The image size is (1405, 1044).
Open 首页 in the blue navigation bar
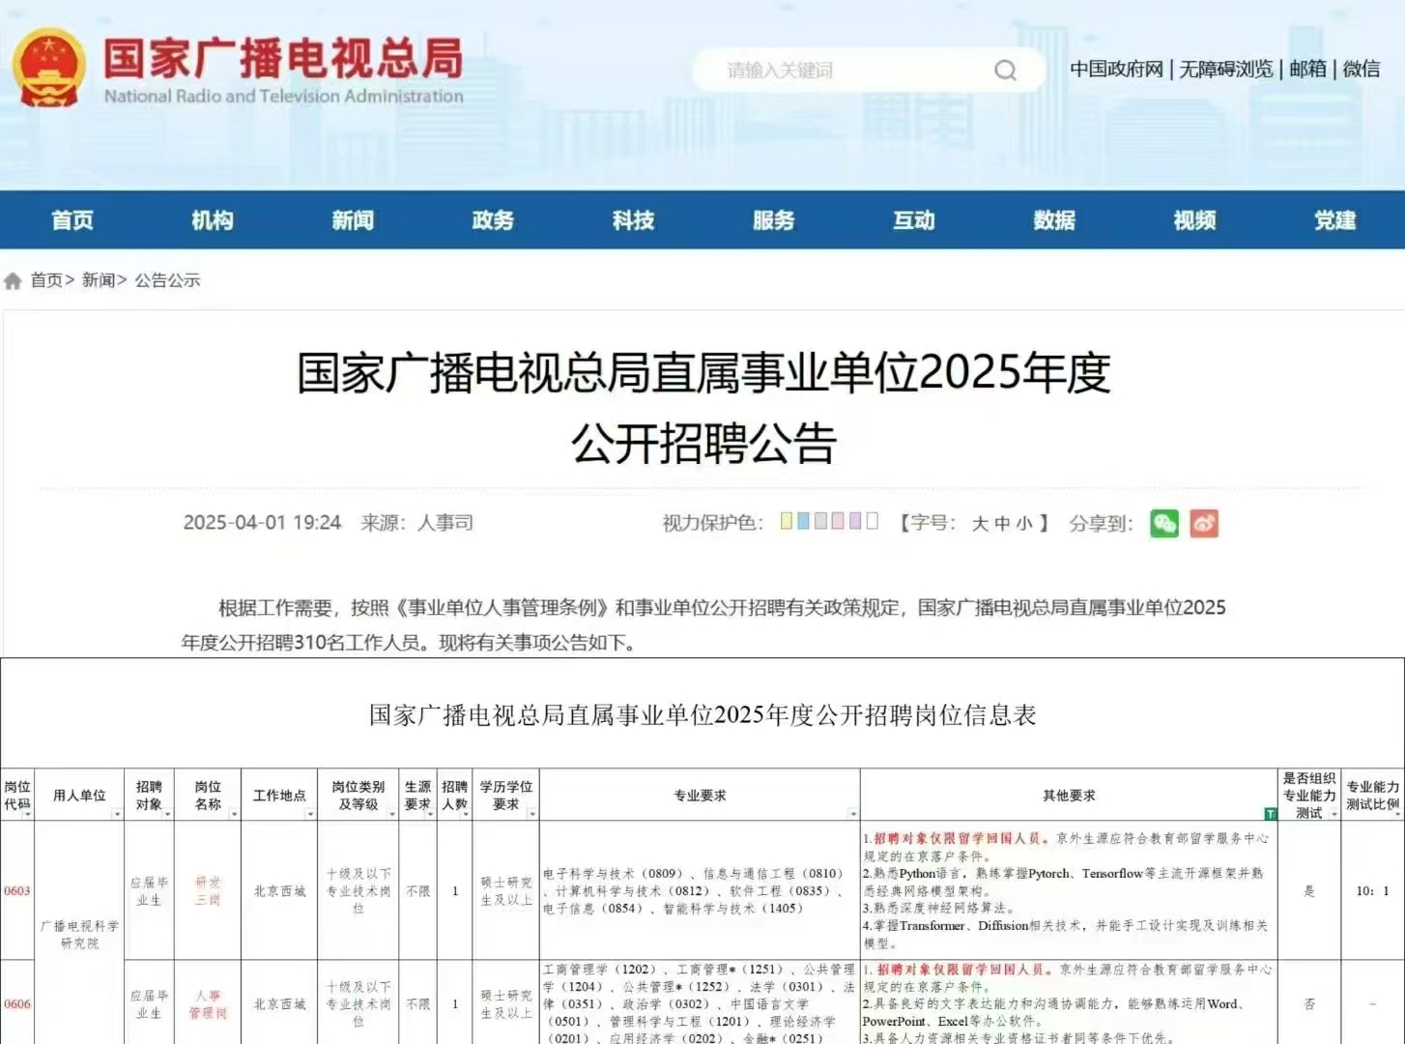coord(72,220)
